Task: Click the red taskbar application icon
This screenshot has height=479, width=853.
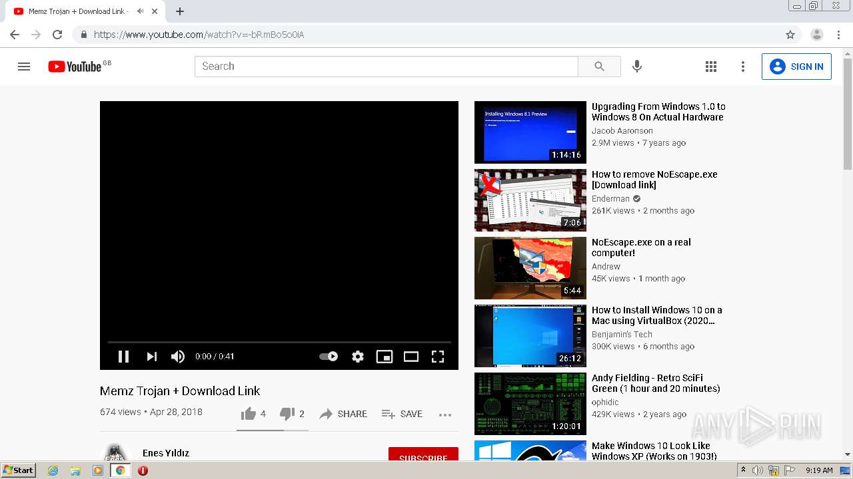Action: coord(143,470)
